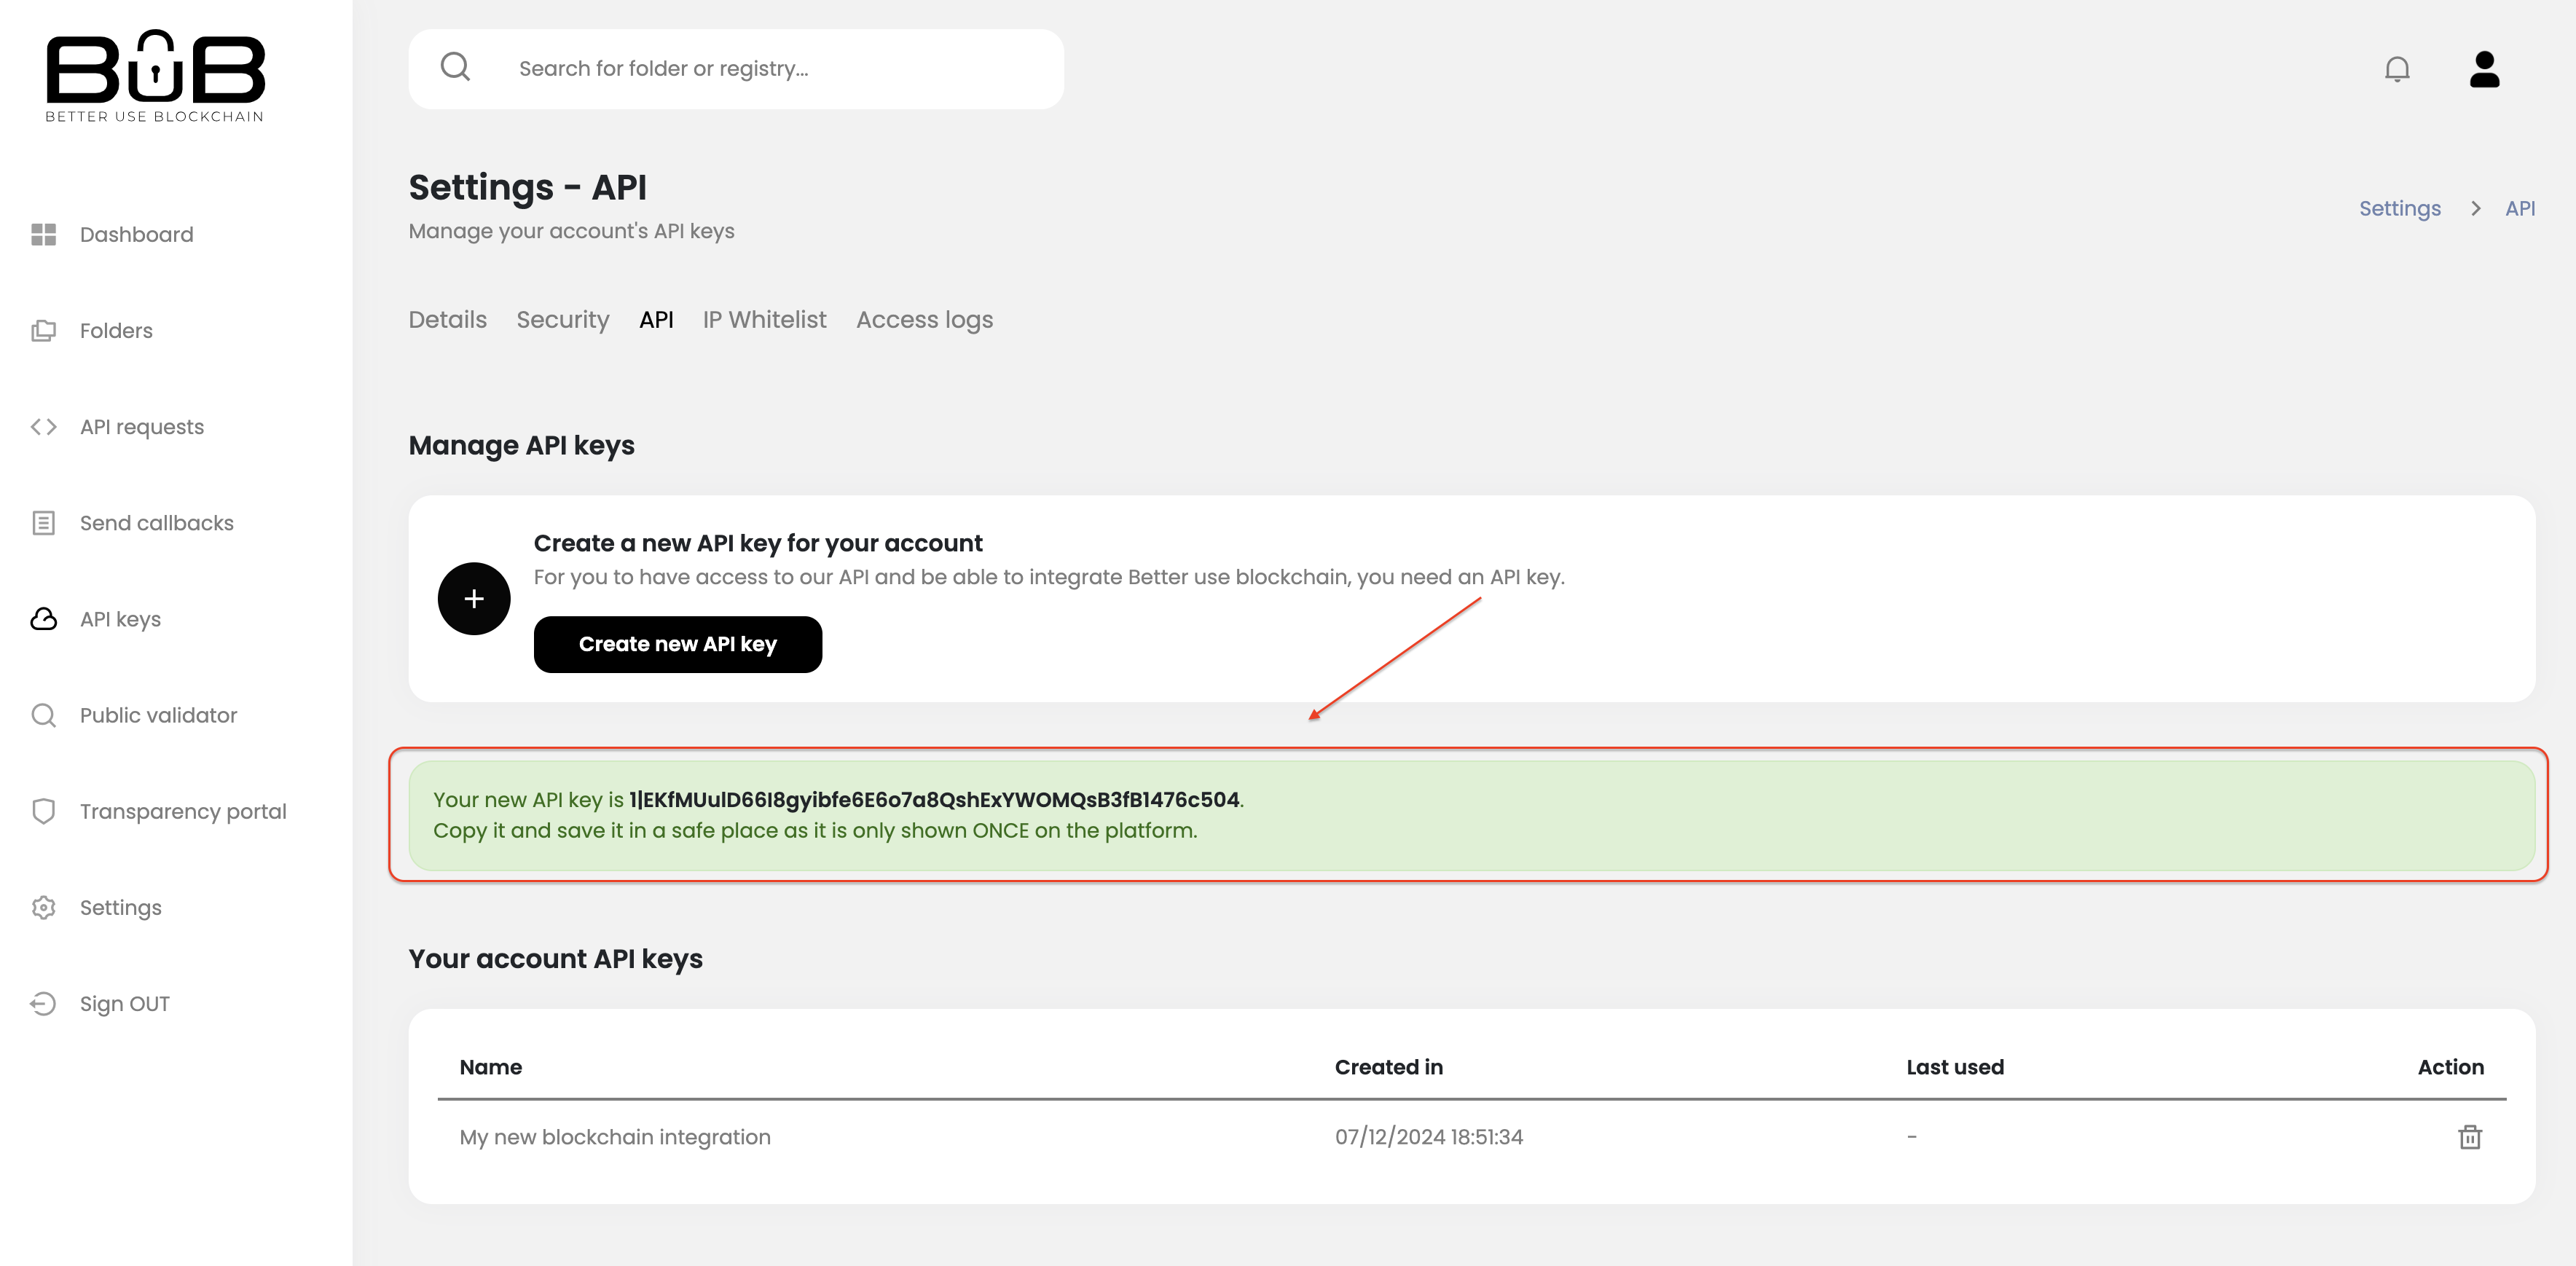Go to Folders in sidebar

coord(116,331)
